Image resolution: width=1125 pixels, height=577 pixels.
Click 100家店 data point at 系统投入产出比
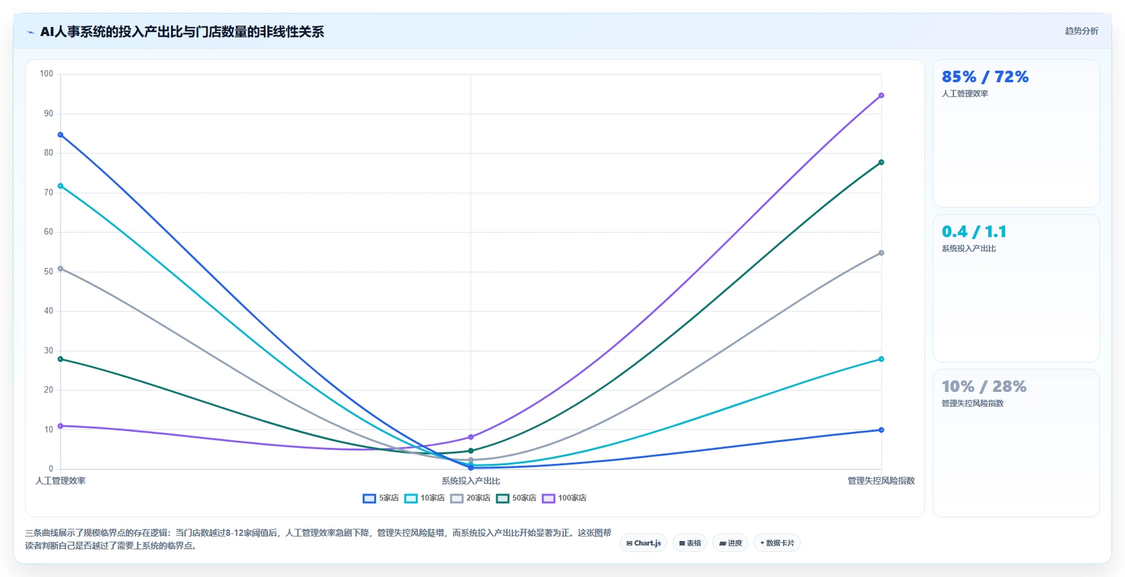471,437
